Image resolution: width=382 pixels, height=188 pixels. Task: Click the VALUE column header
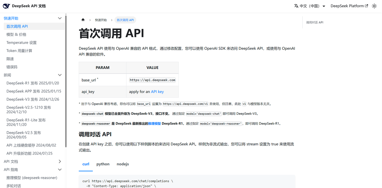153,68
